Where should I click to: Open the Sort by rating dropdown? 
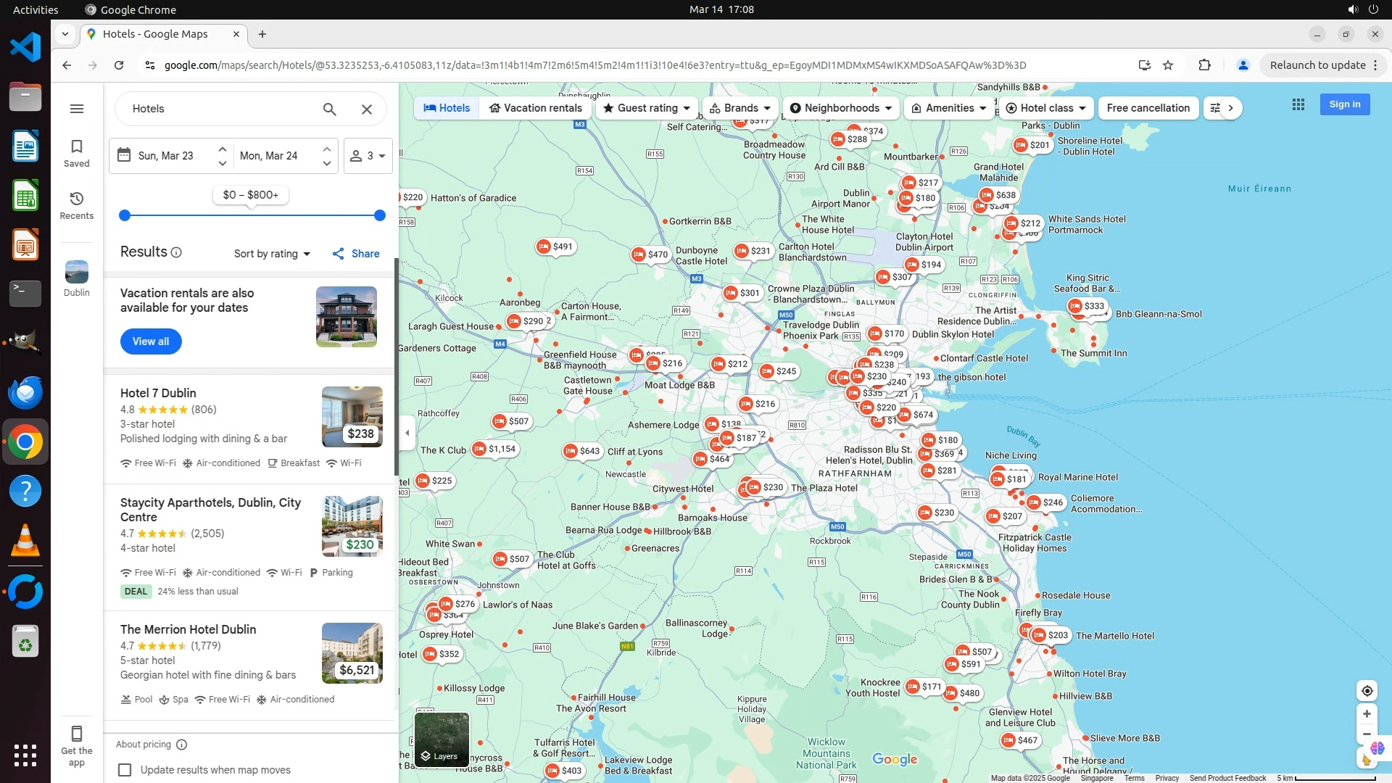pos(272,254)
